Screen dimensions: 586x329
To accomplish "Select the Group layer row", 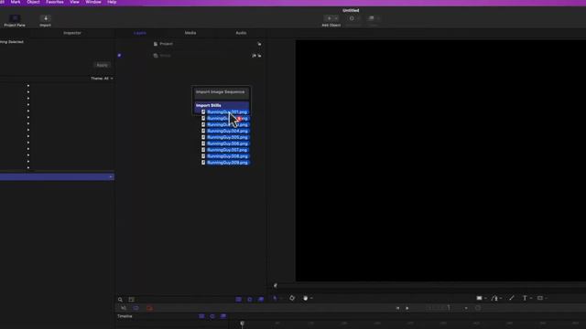I will click(x=190, y=56).
